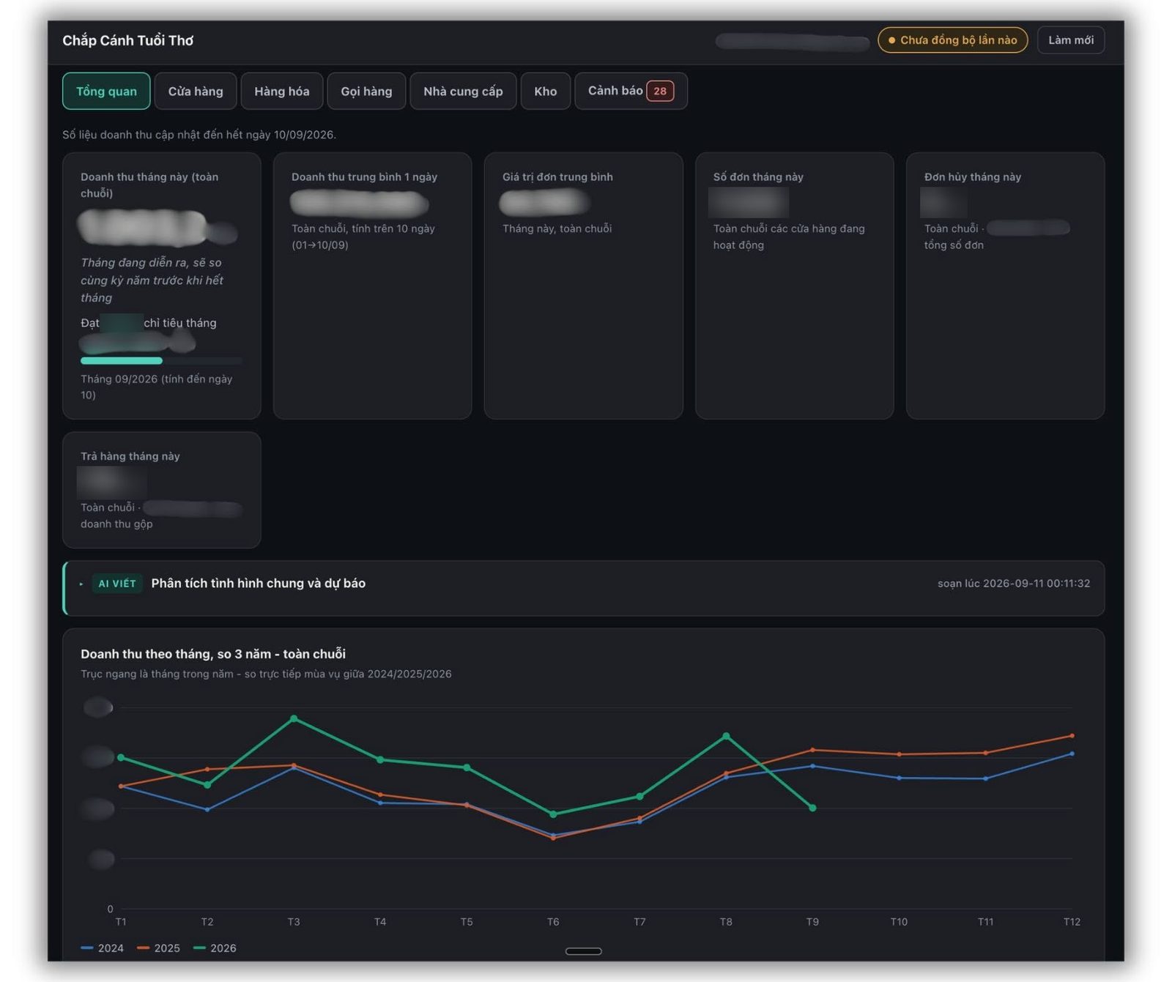Open the Tổng quan tab
The height and width of the screenshot is (982, 1172).
click(106, 91)
